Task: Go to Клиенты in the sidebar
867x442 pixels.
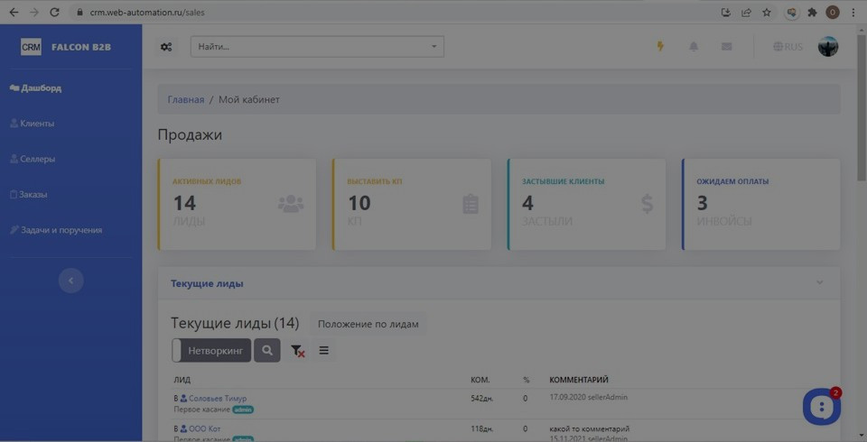Action: pyautogui.click(x=37, y=124)
